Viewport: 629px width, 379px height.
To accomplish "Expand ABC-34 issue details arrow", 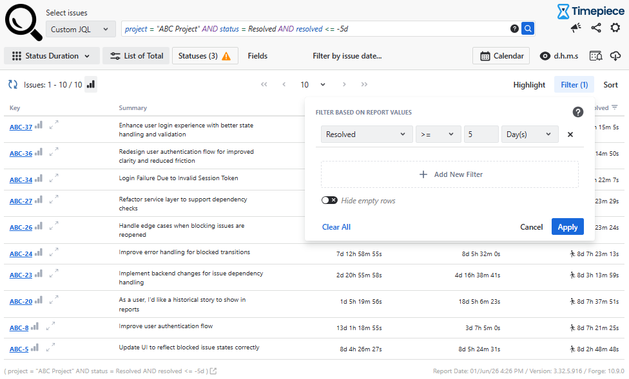I will pos(53,178).
